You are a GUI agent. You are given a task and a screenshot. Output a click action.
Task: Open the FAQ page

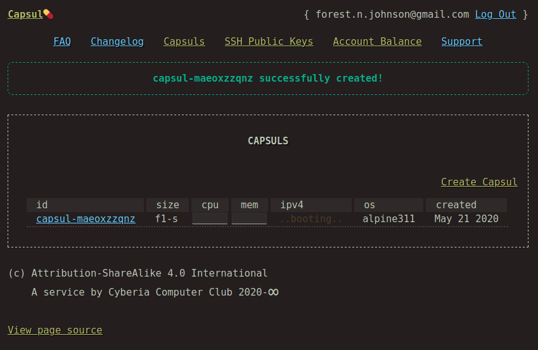pos(62,42)
